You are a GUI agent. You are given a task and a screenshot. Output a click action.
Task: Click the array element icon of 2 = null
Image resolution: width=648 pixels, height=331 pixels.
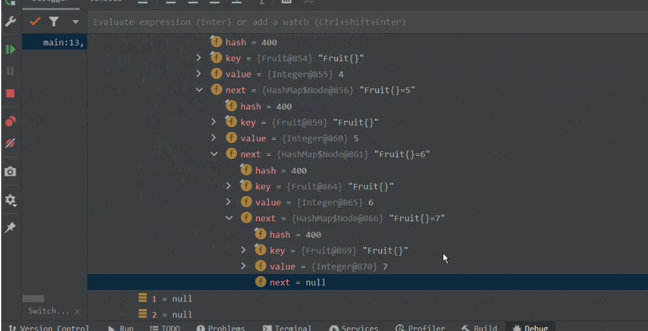[x=142, y=314]
